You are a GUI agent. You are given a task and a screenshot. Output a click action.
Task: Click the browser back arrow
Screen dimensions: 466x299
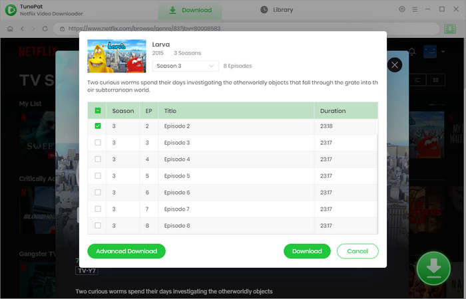pos(23,29)
